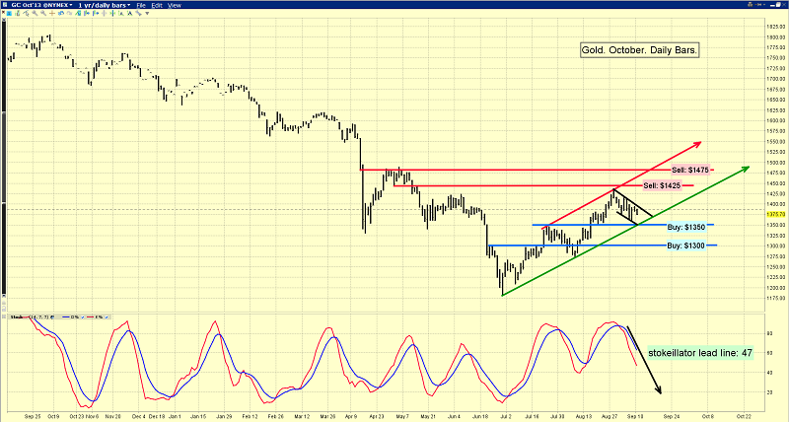The height and width of the screenshot is (422, 789).
Task: Click the Buy: $1300 price label
Action: coord(685,246)
